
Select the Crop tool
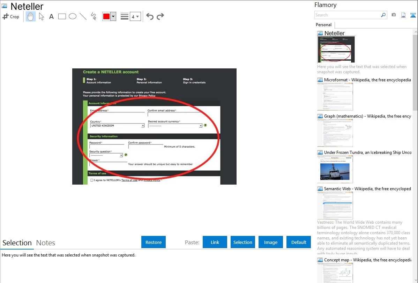coord(11,16)
